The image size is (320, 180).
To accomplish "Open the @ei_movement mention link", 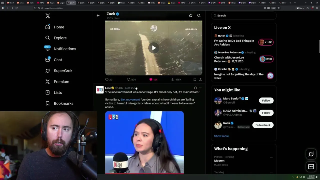I will 130,99.
